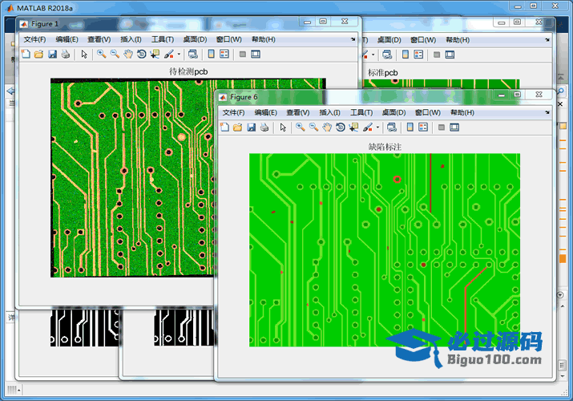This screenshot has width=573, height=401.
Task: Save Figure 6 using the floppy disk icon
Action: click(251, 128)
